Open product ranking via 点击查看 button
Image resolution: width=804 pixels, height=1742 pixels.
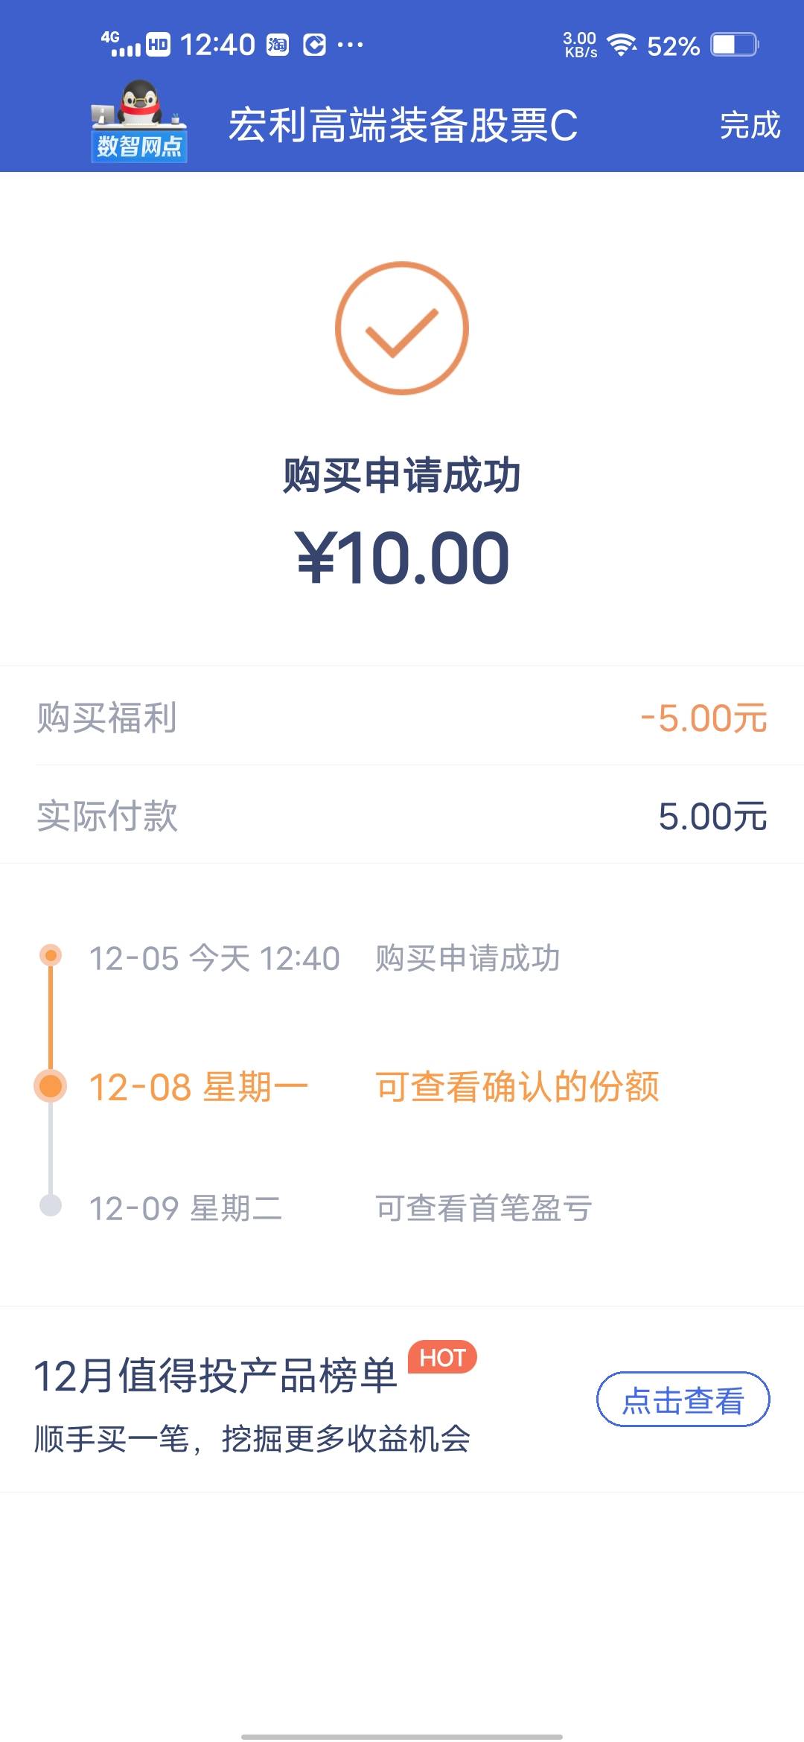[683, 1400]
